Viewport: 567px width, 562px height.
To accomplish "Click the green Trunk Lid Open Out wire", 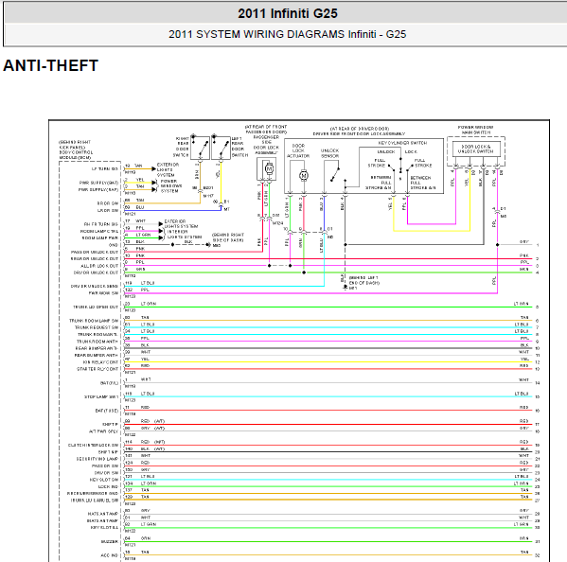I will [x=328, y=307].
